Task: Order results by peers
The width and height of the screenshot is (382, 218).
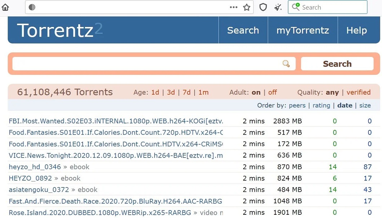Action: pos(297,105)
